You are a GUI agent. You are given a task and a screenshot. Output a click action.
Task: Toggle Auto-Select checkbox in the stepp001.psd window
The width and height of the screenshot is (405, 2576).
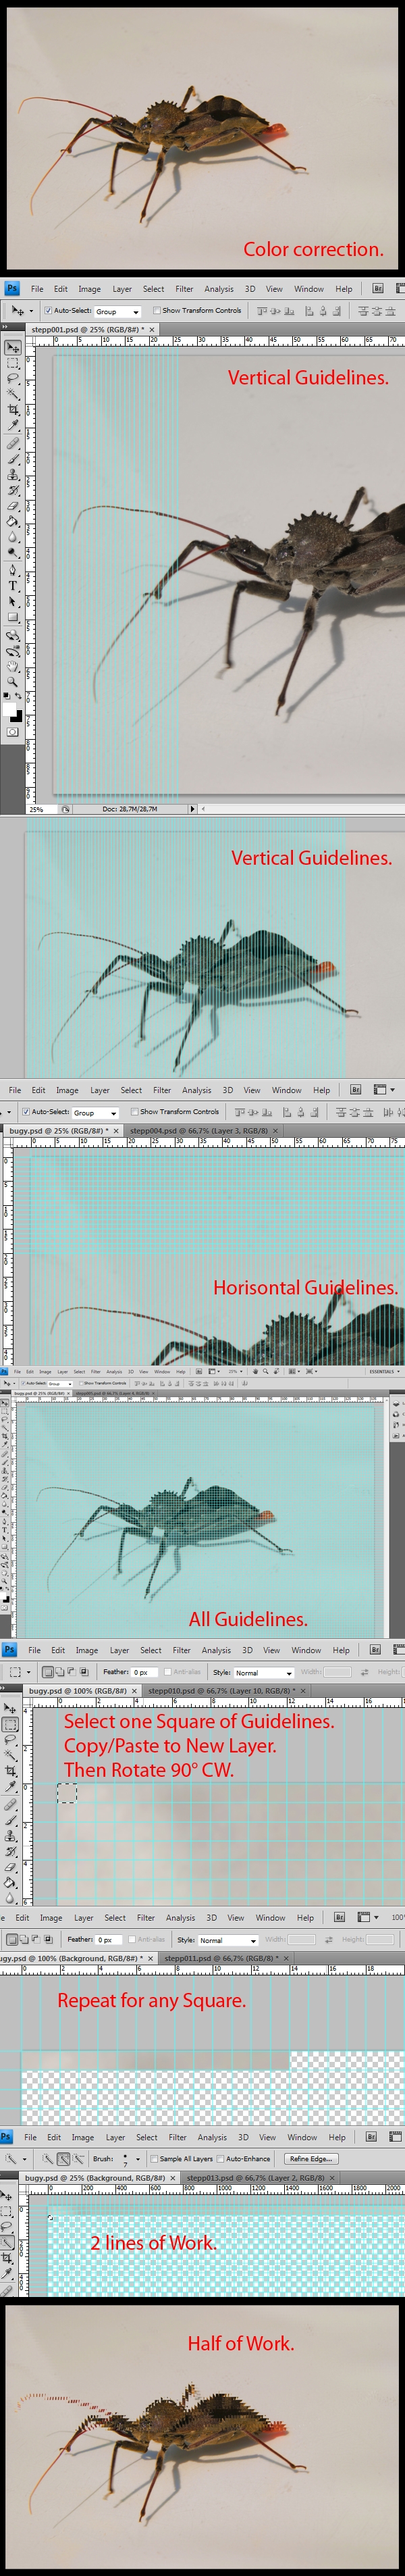[48, 311]
